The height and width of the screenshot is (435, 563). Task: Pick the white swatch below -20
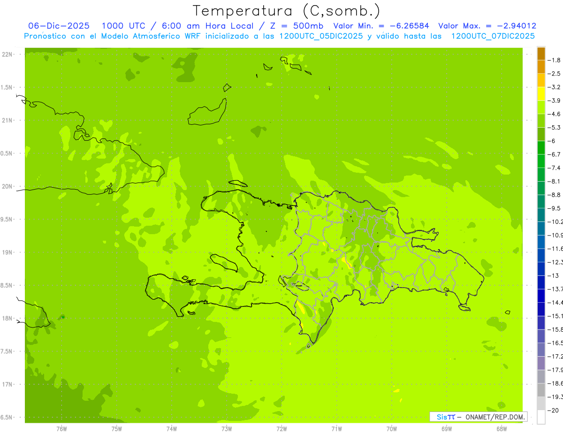tap(541, 417)
